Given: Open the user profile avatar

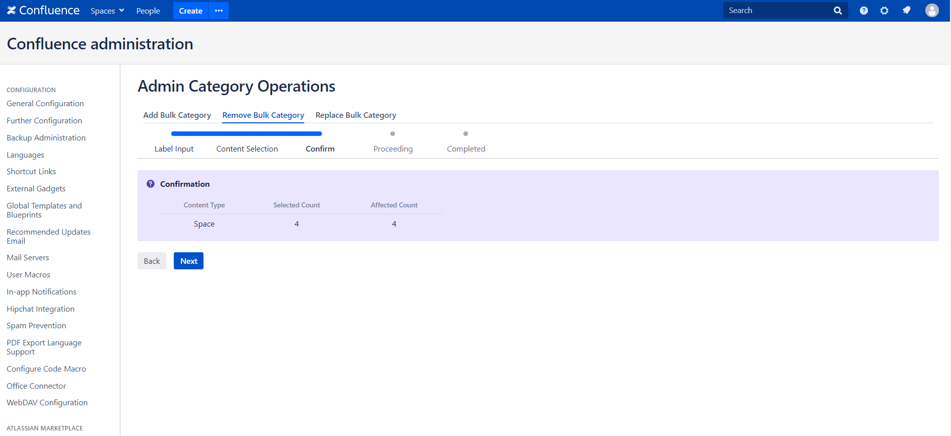Looking at the screenshot, I should [932, 11].
